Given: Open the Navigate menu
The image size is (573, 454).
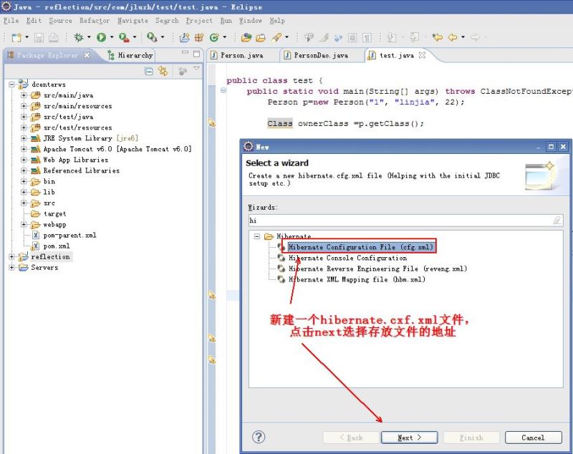Looking at the screenshot, I should coord(133,21).
